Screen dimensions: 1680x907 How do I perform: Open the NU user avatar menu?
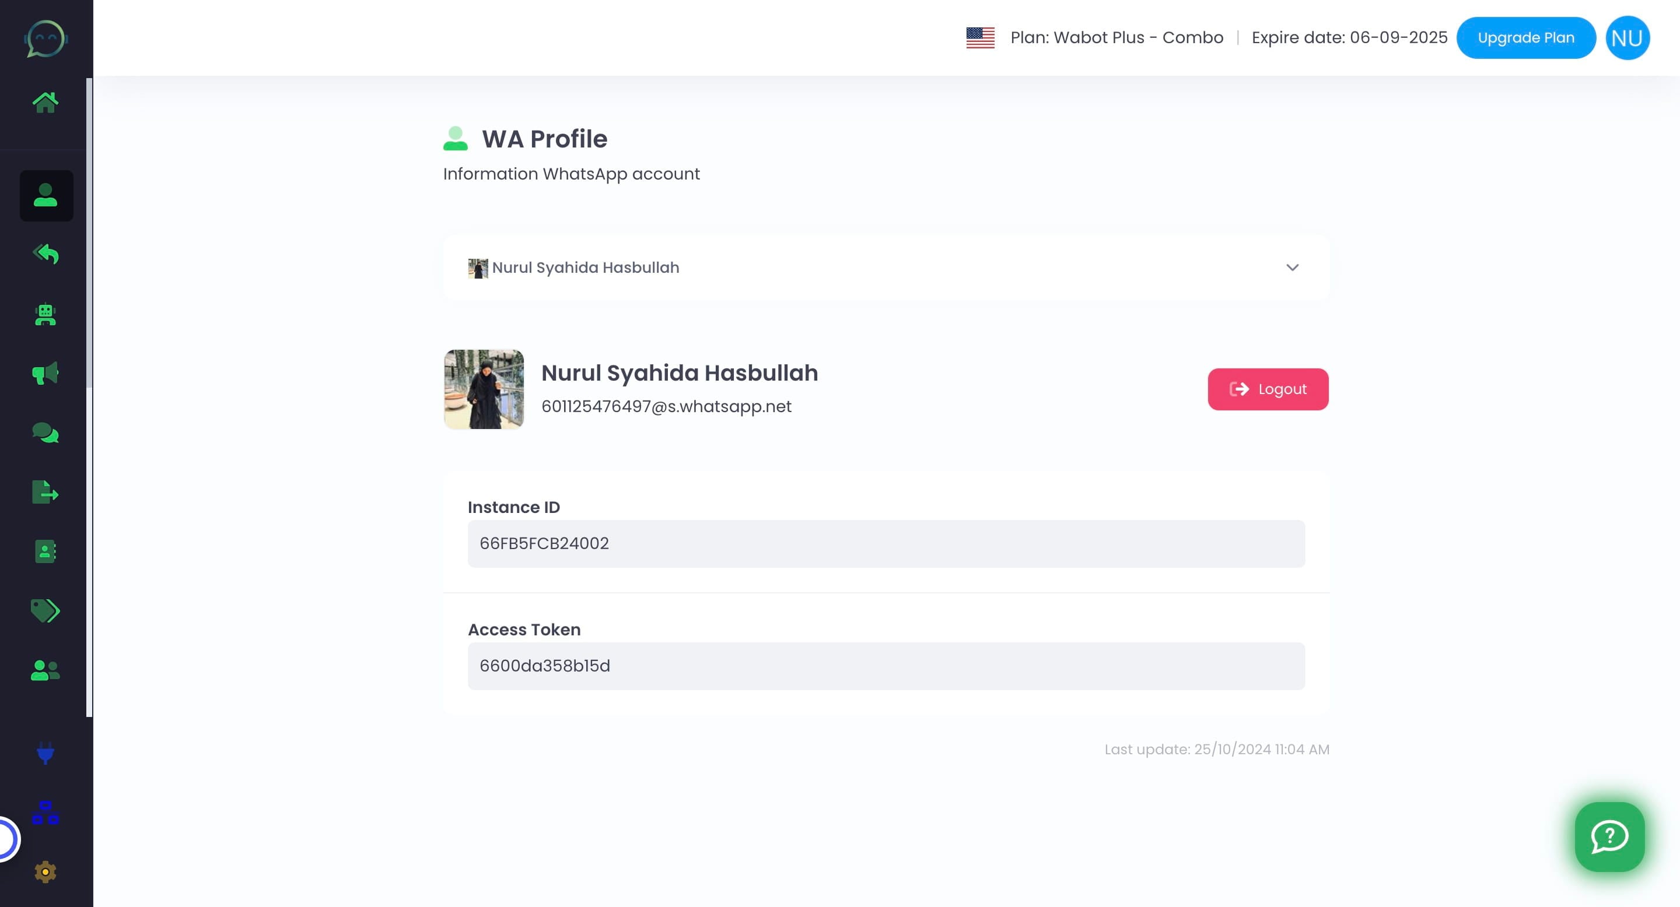[1626, 38]
